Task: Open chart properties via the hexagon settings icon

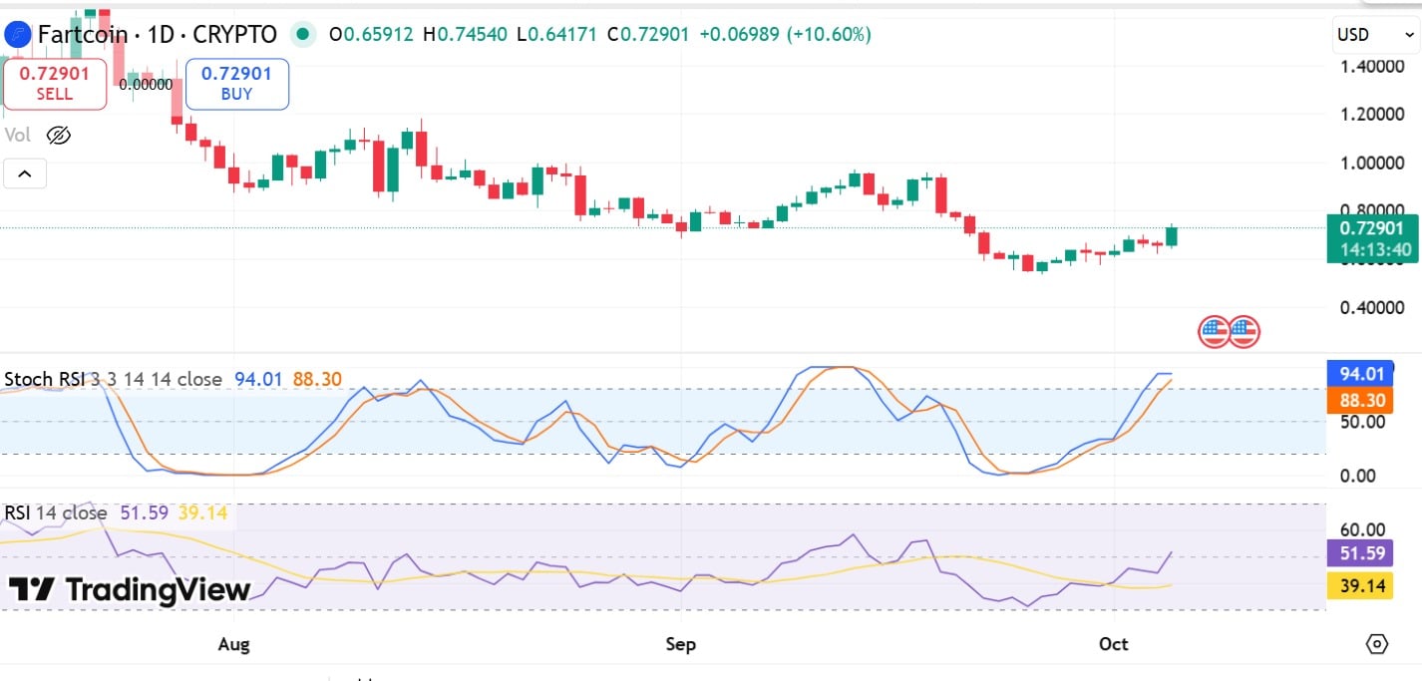Action: click(x=1377, y=643)
